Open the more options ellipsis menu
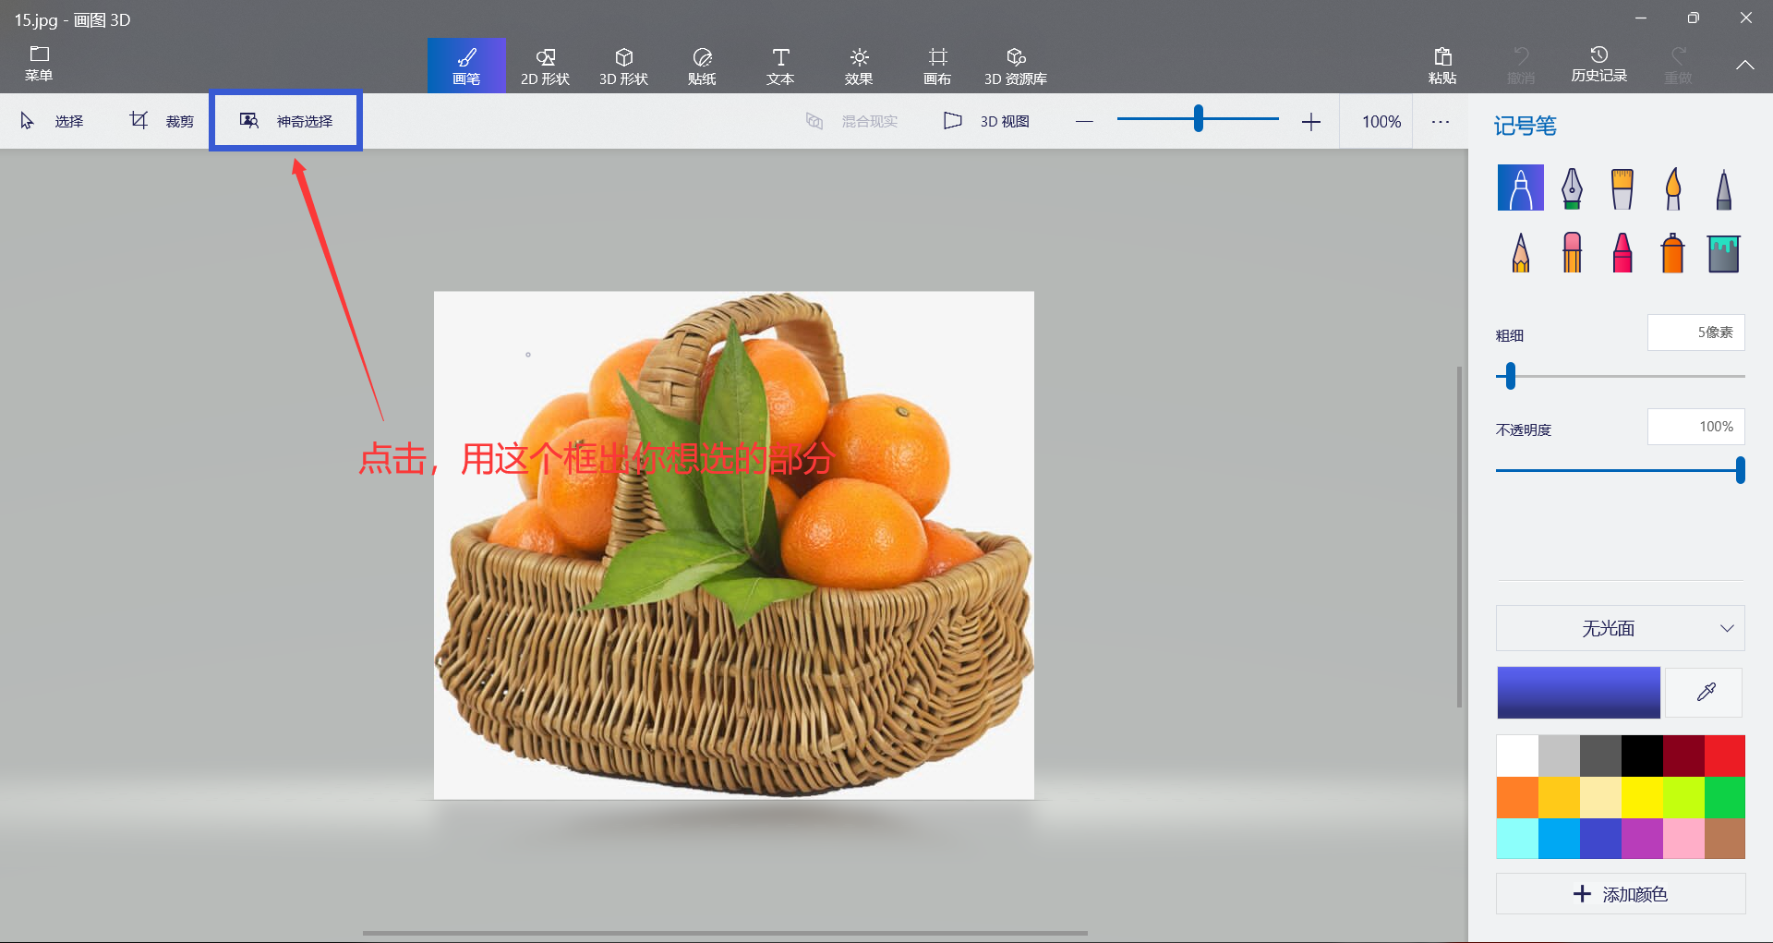Viewport: 1773px width, 943px height. pyautogui.click(x=1441, y=121)
